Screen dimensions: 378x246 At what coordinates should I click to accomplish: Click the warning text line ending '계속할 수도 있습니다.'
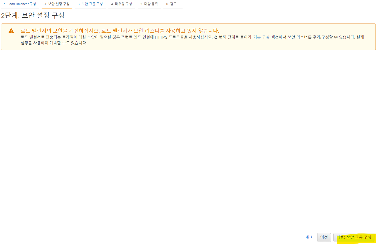[x=54, y=43]
